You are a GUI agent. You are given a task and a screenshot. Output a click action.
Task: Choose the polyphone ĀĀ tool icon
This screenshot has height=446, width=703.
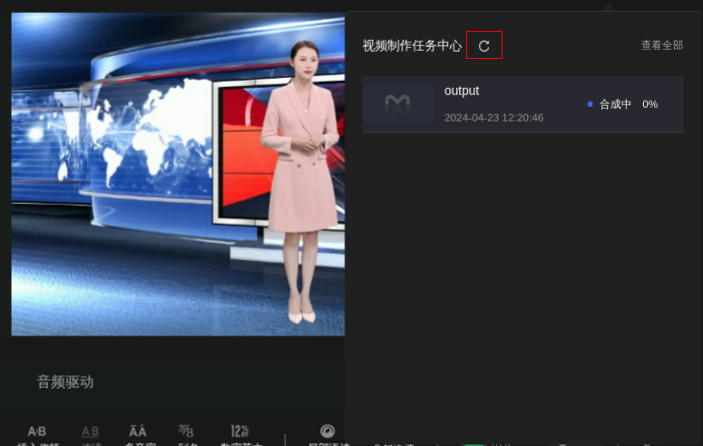click(138, 432)
